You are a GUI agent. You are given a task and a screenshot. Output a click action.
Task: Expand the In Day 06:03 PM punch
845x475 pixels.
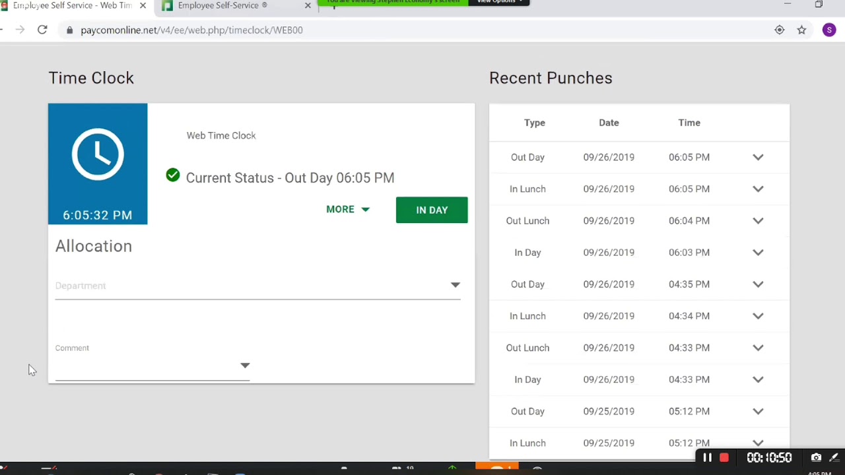tap(758, 252)
